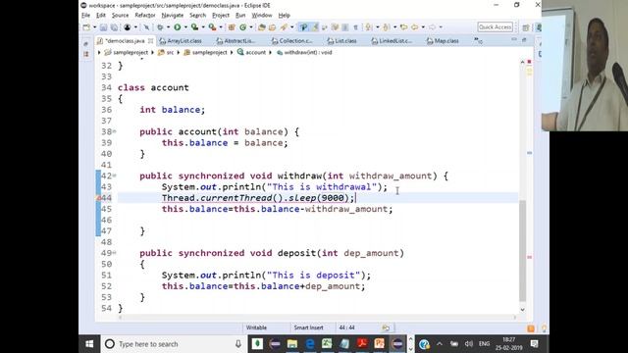Open the Window menu
Viewport: 628px width, 353px height.
tap(262, 16)
